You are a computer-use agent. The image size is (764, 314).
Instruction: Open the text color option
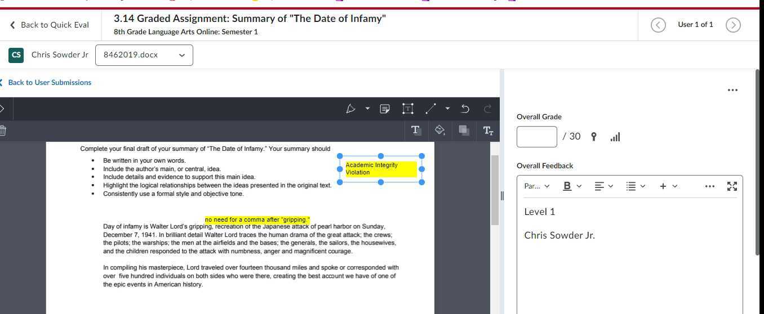pyautogui.click(x=416, y=131)
